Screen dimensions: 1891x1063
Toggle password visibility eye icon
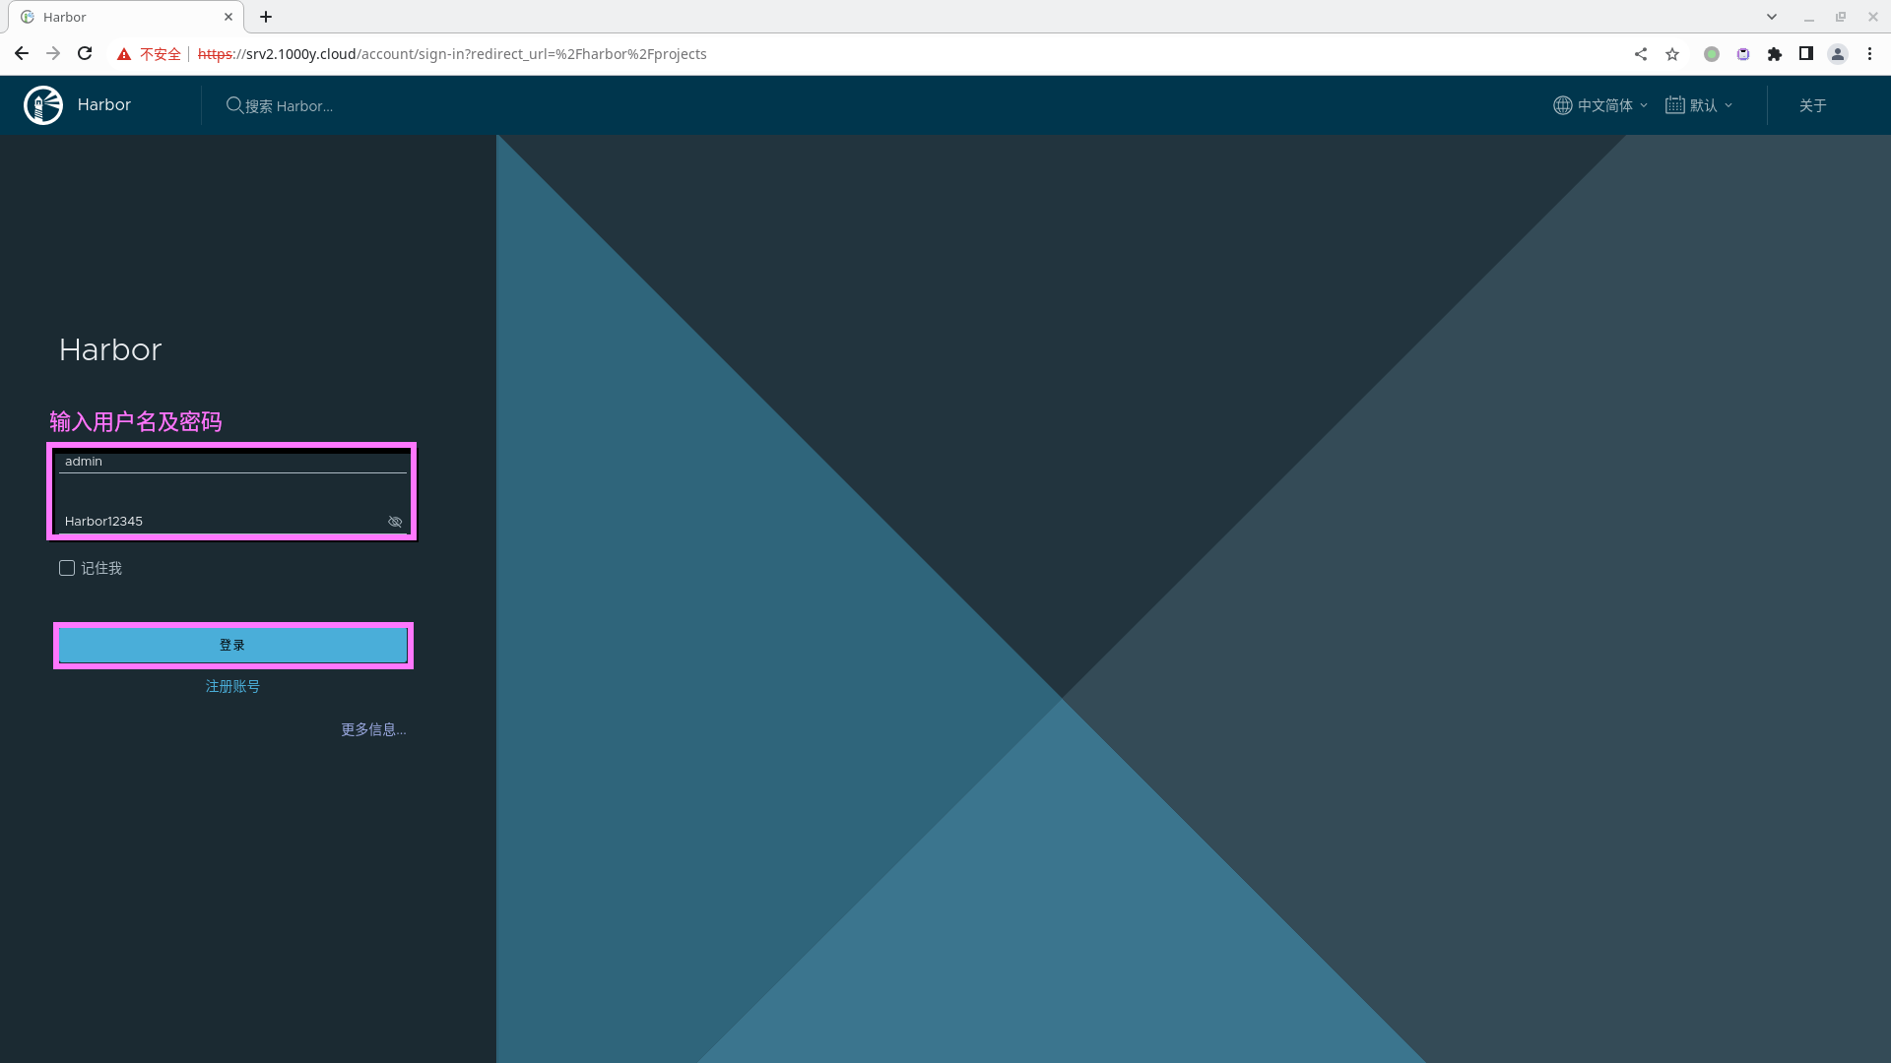395,522
